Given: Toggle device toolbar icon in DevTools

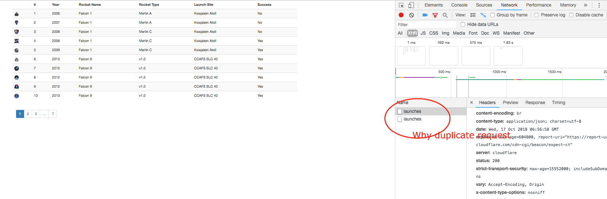Looking at the screenshot, I should click(411, 5).
